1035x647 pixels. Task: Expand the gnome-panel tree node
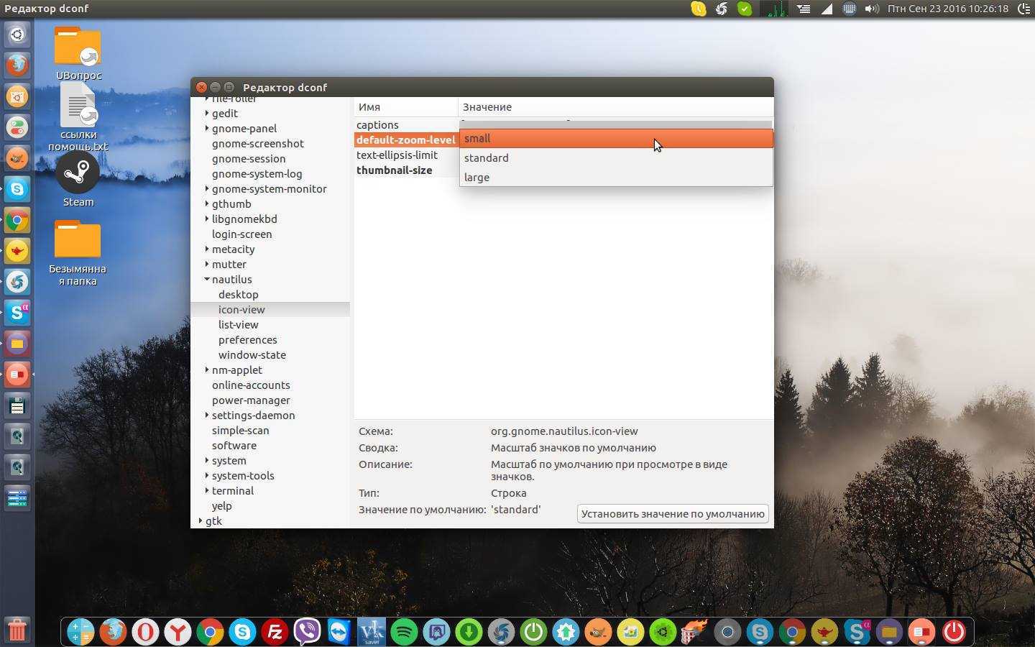pos(207,128)
